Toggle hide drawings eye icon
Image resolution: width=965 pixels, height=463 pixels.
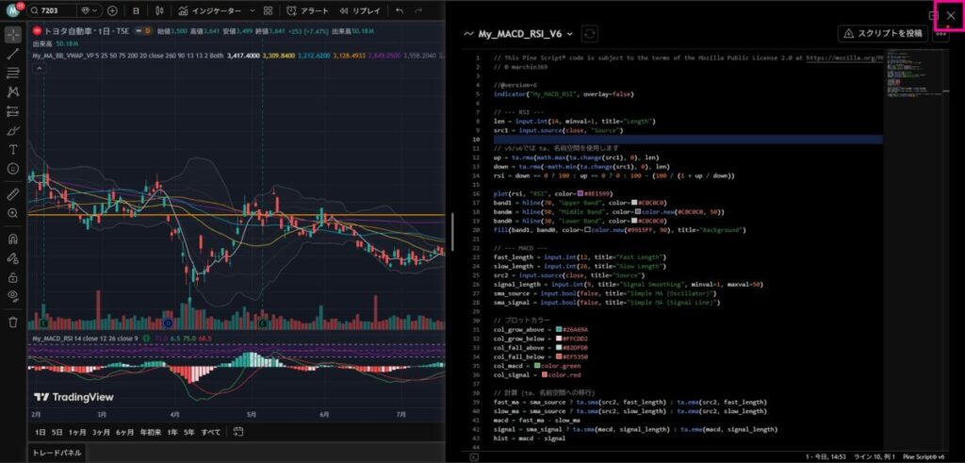[13, 295]
